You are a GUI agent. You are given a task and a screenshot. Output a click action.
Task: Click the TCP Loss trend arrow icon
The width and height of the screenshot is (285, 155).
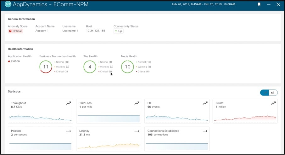coord(137,103)
